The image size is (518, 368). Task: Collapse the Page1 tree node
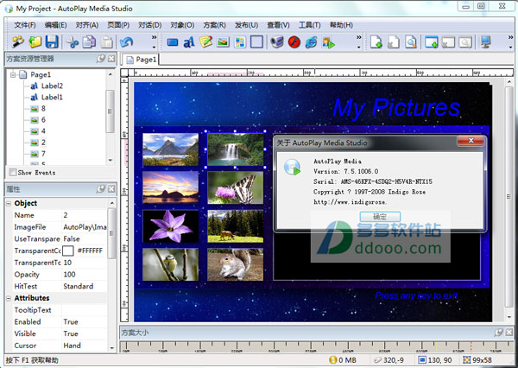[13, 75]
